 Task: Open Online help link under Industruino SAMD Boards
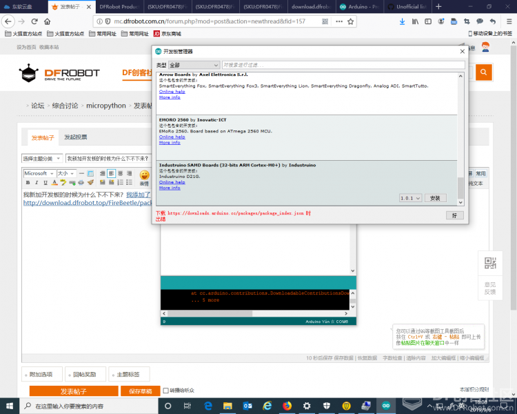172,182
